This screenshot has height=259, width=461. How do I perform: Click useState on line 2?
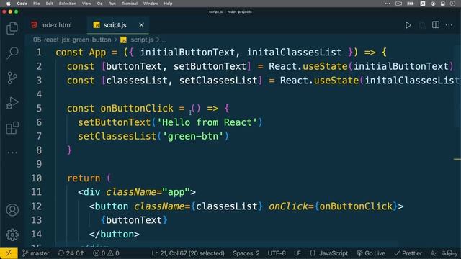(325, 66)
